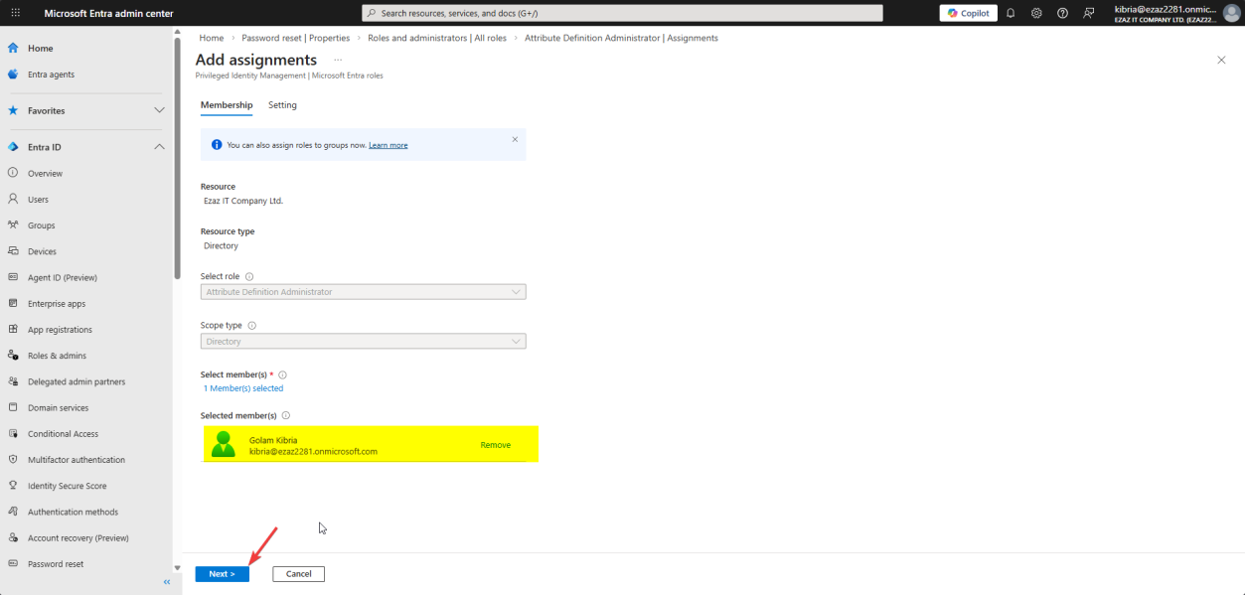Viewport: 1245px width, 595px height.
Task: Go to Attribute Definition Administrator | Assignments breadcrumb
Action: (x=621, y=38)
